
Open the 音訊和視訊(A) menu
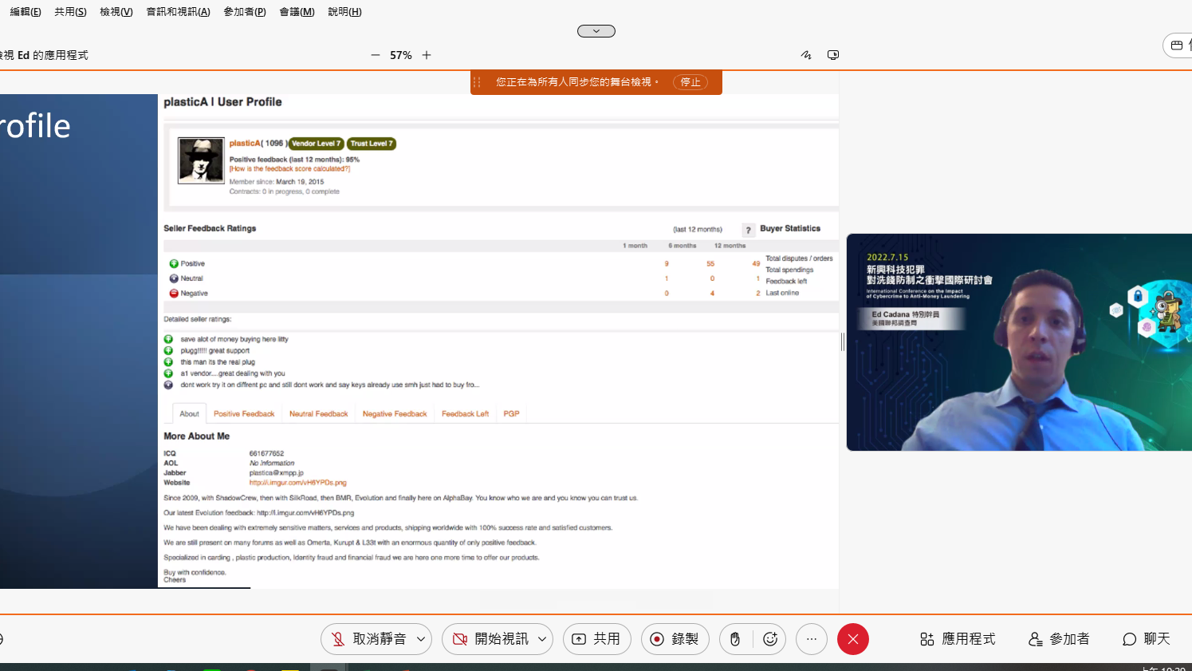click(x=178, y=12)
